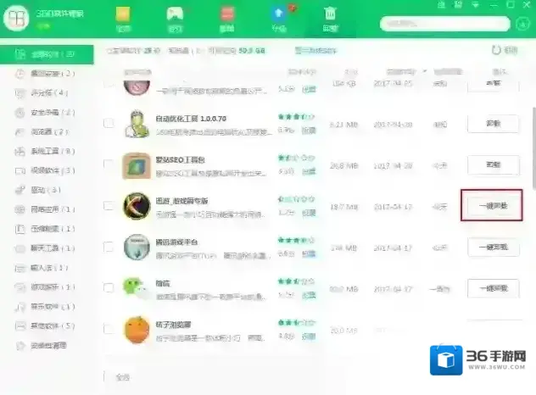The height and width of the screenshot is (395, 536).
Task: Open the main menu dropdown arrow in title bar
Action: point(476,5)
